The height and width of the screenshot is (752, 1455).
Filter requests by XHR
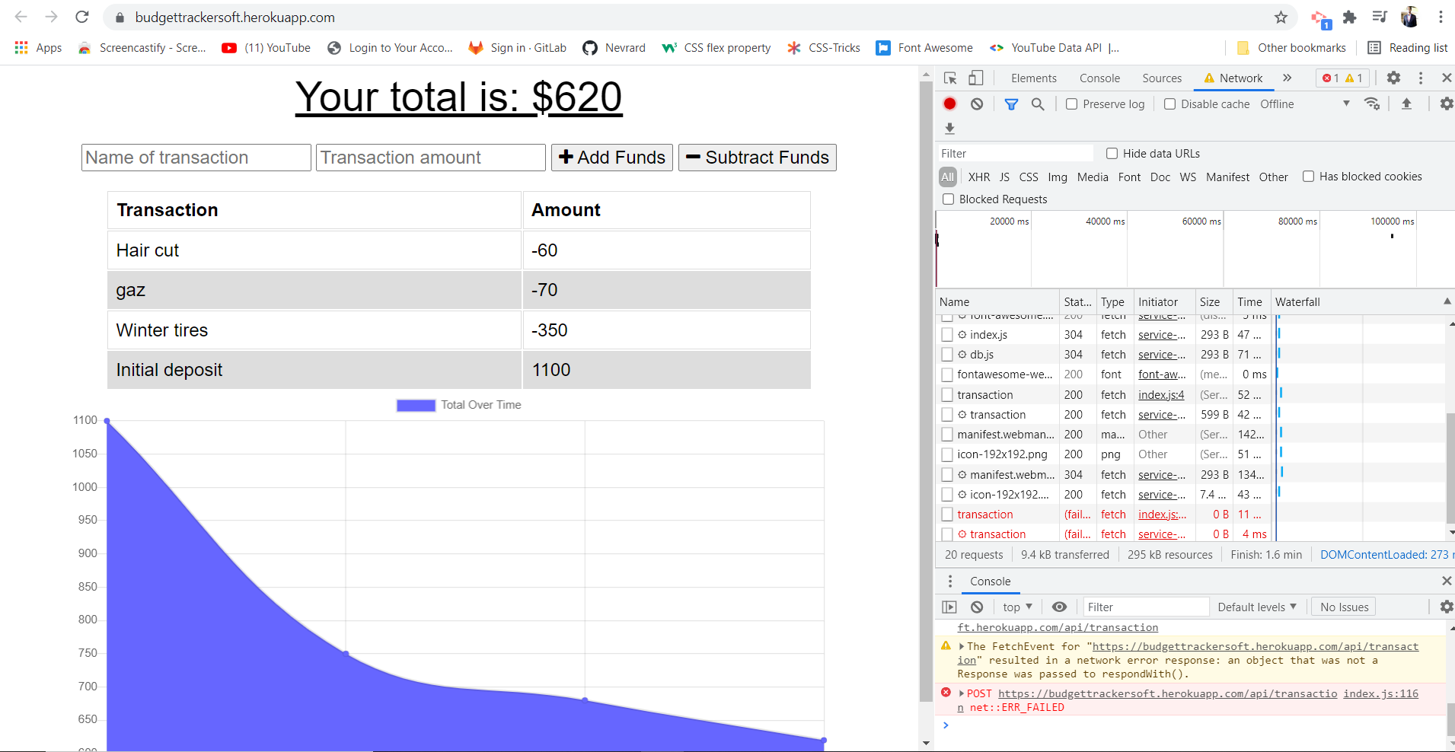979,177
